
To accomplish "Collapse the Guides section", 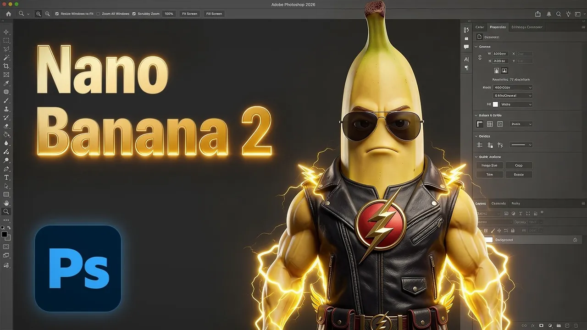I will pos(476,136).
